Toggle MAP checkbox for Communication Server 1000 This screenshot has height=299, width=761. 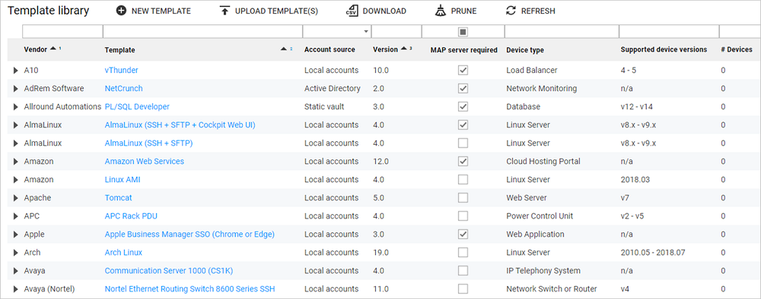click(x=463, y=270)
